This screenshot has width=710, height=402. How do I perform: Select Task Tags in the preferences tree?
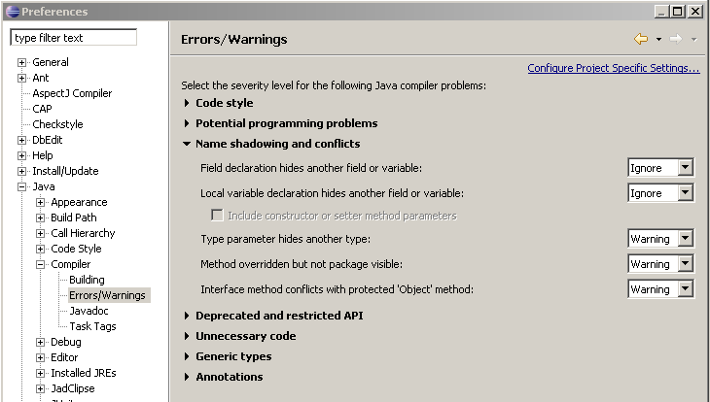pos(92,326)
